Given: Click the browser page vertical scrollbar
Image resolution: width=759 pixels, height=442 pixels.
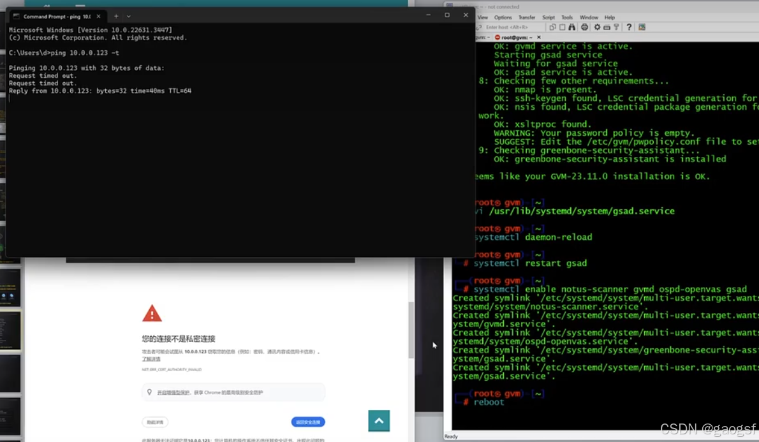Looking at the screenshot, I should (x=411, y=330).
